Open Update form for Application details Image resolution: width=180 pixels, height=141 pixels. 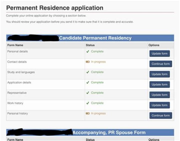[159, 85]
